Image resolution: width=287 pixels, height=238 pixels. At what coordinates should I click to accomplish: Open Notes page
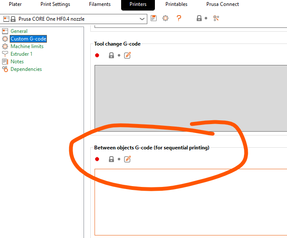tap(17, 62)
